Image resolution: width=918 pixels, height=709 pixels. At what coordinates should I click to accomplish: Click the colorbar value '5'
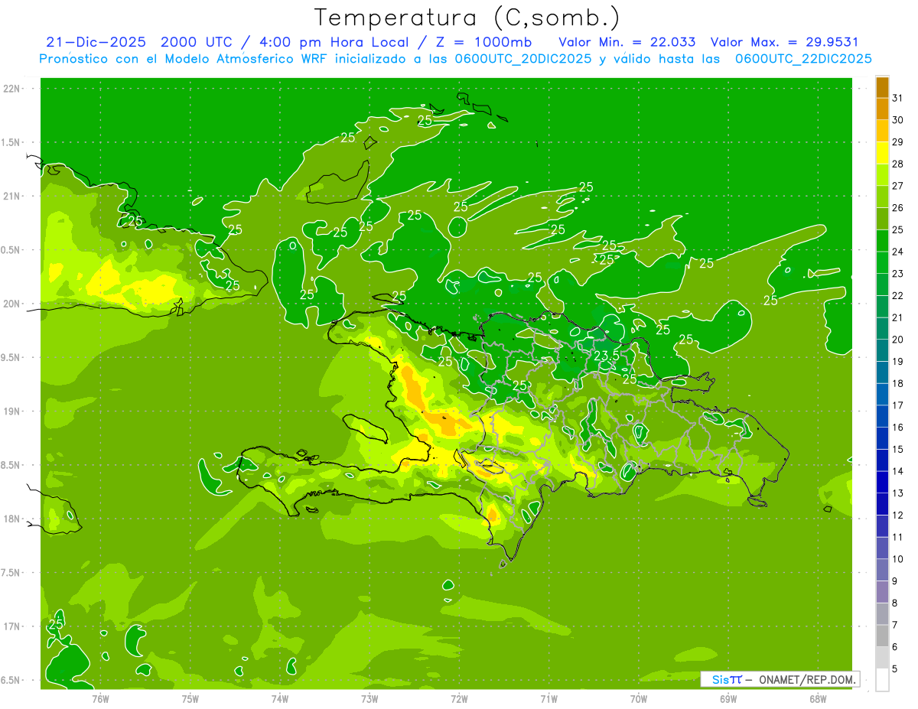(x=895, y=669)
